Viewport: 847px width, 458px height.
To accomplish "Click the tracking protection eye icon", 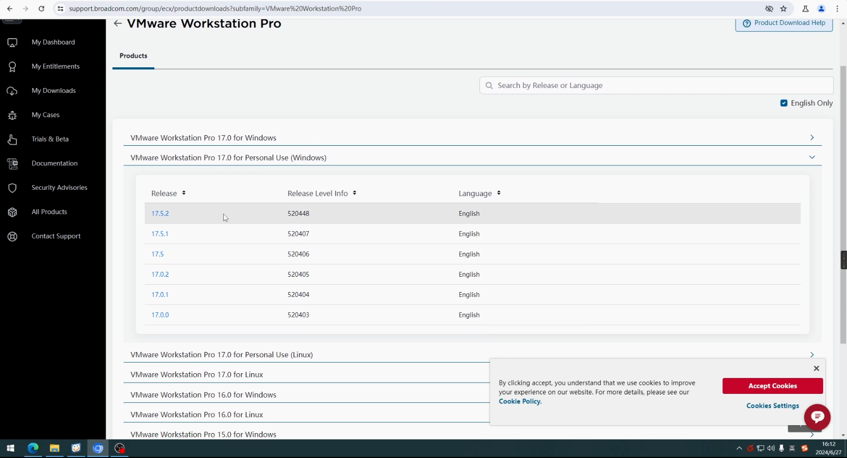I will (x=769, y=8).
